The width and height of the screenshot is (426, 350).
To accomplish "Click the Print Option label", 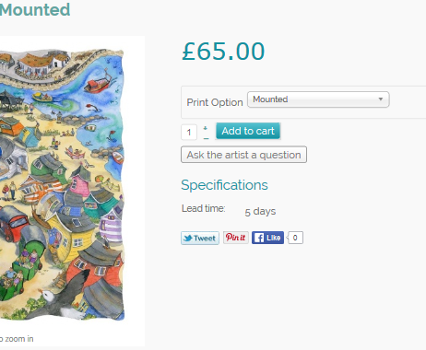I will 215,102.
